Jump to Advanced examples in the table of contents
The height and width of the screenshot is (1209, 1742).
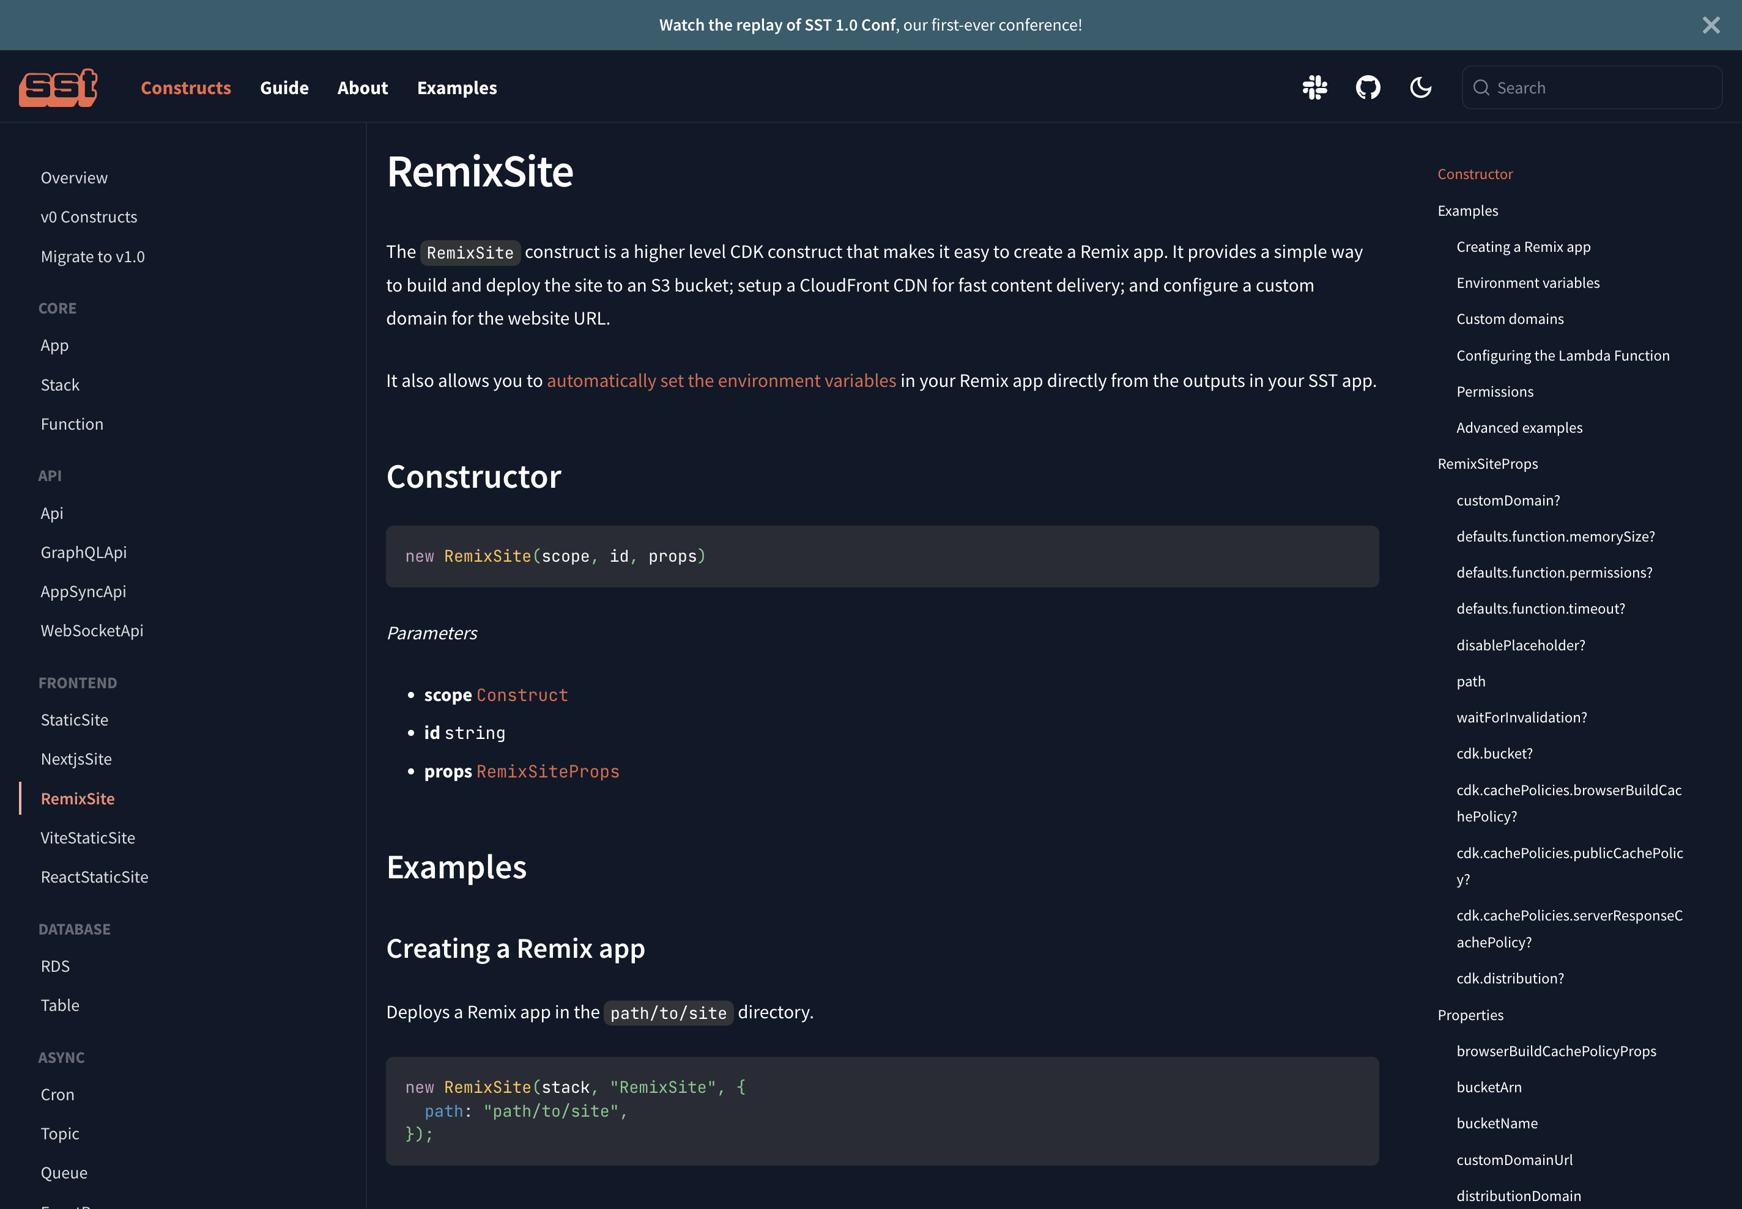[x=1519, y=428]
